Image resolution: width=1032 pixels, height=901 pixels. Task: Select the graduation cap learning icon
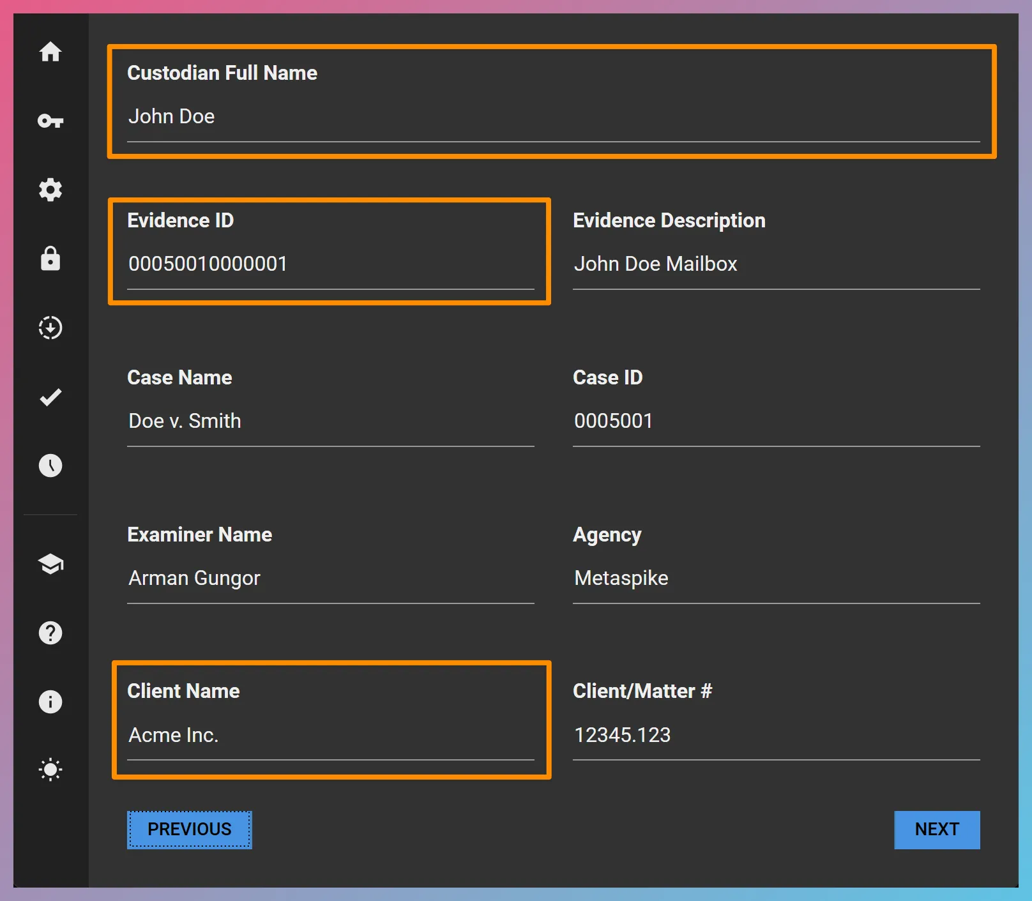click(x=50, y=564)
